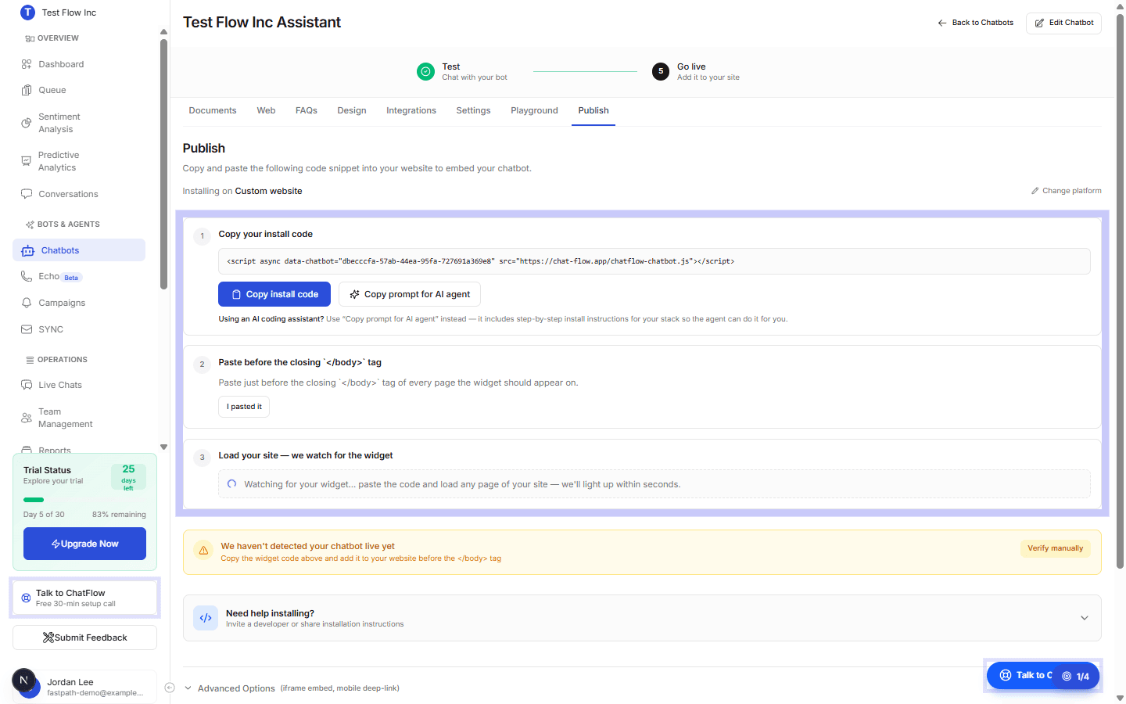This screenshot has height=704, width=1126.
Task: Switch to the Web tab
Action: coord(266,111)
